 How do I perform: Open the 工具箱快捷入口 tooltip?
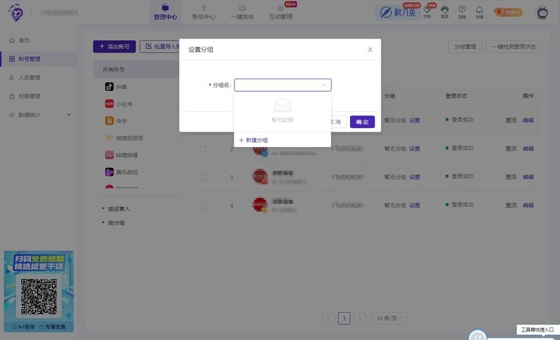(x=537, y=330)
